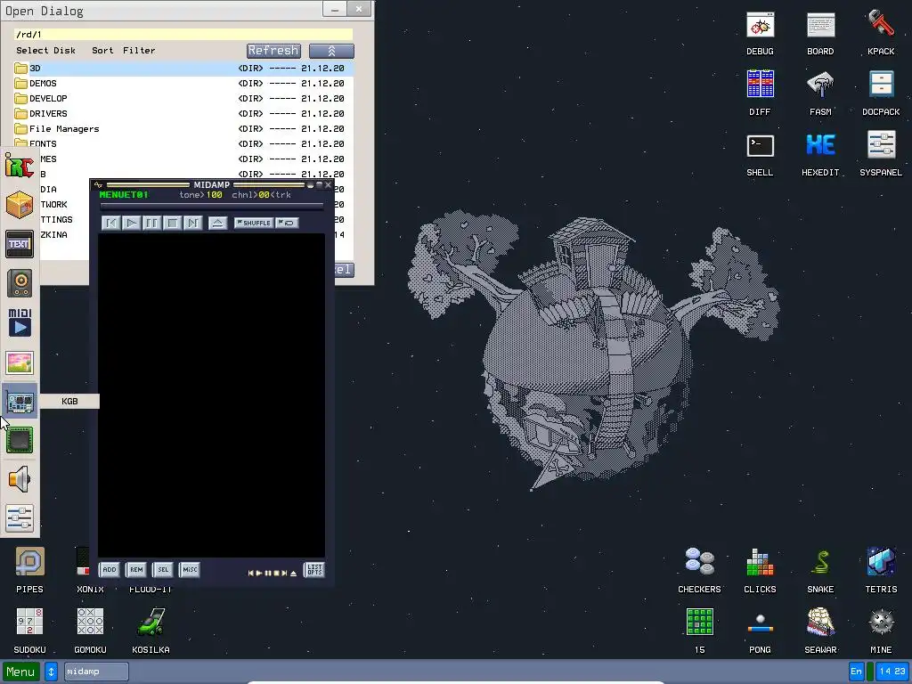Stop MIDAMP playback
Viewport: 912px width, 684px height.
172,223
